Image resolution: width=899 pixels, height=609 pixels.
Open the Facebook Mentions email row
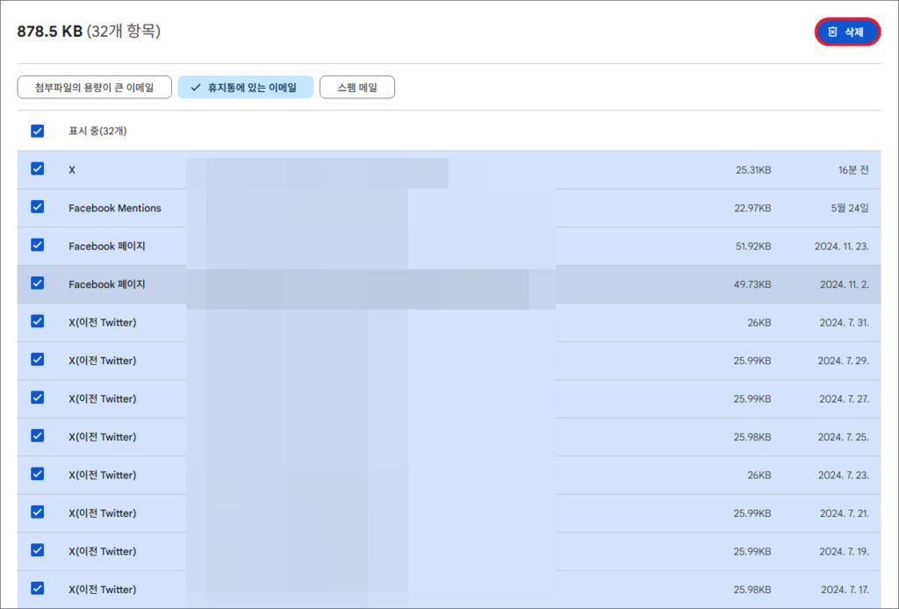coord(115,208)
